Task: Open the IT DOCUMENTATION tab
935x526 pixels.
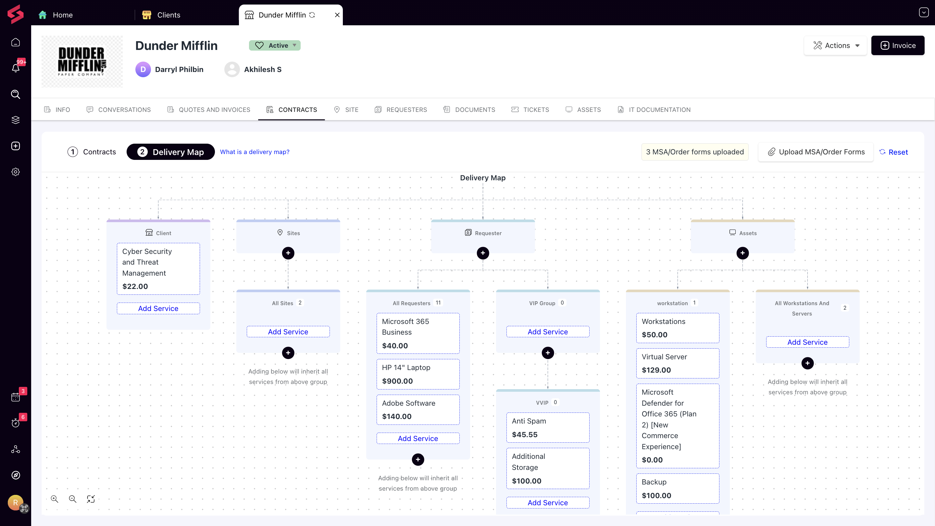Action: pyautogui.click(x=654, y=110)
